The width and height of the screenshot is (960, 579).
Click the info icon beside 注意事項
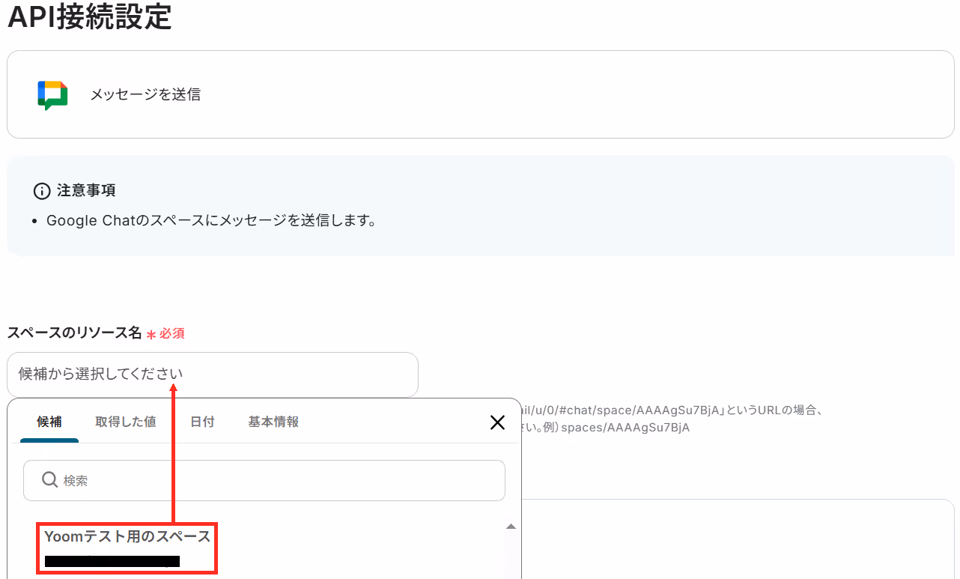(42, 191)
